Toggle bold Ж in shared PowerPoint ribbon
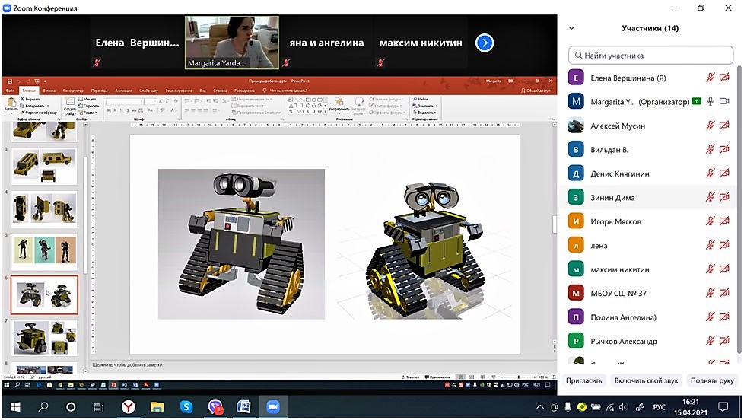Screen dimensions: 744x420 pyautogui.click(x=109, y=110)
